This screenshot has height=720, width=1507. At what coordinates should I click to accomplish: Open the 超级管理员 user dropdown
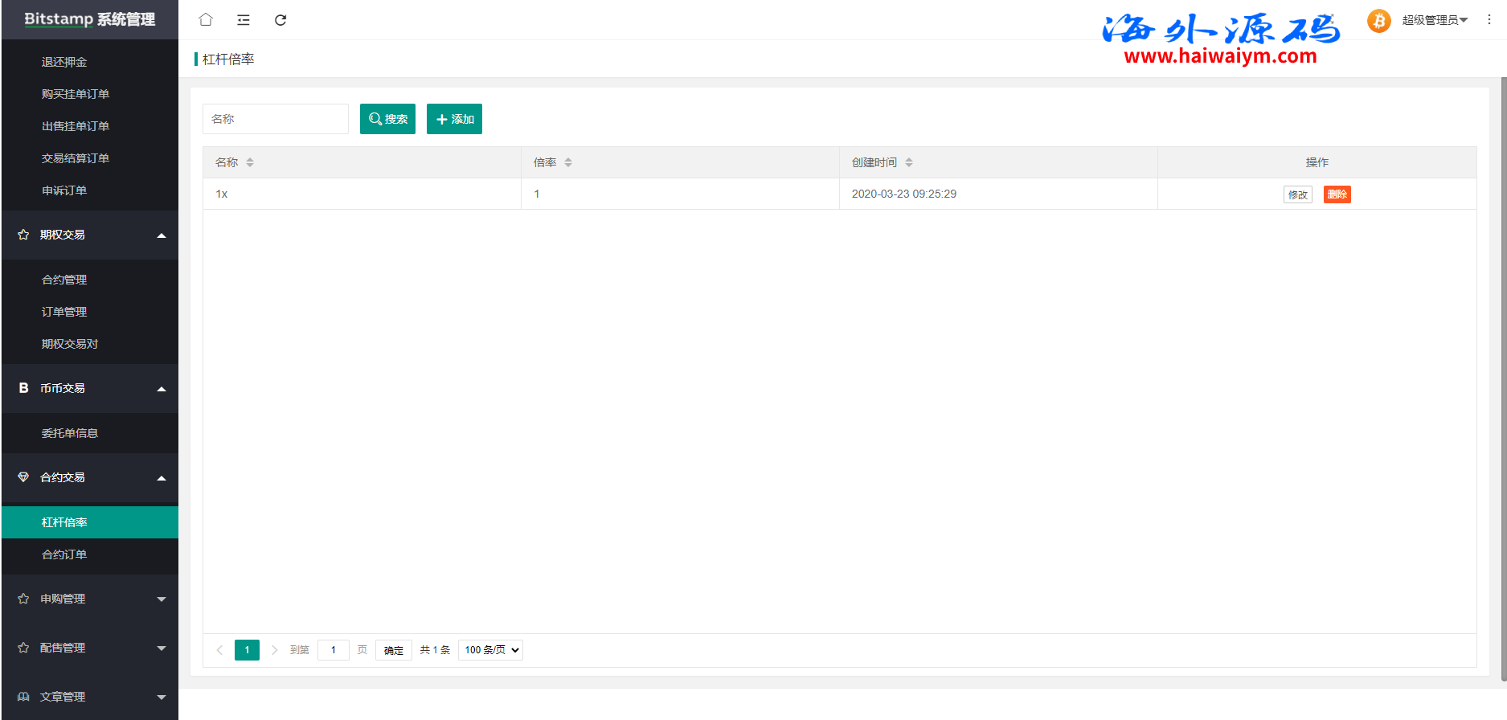(1435, 20)
